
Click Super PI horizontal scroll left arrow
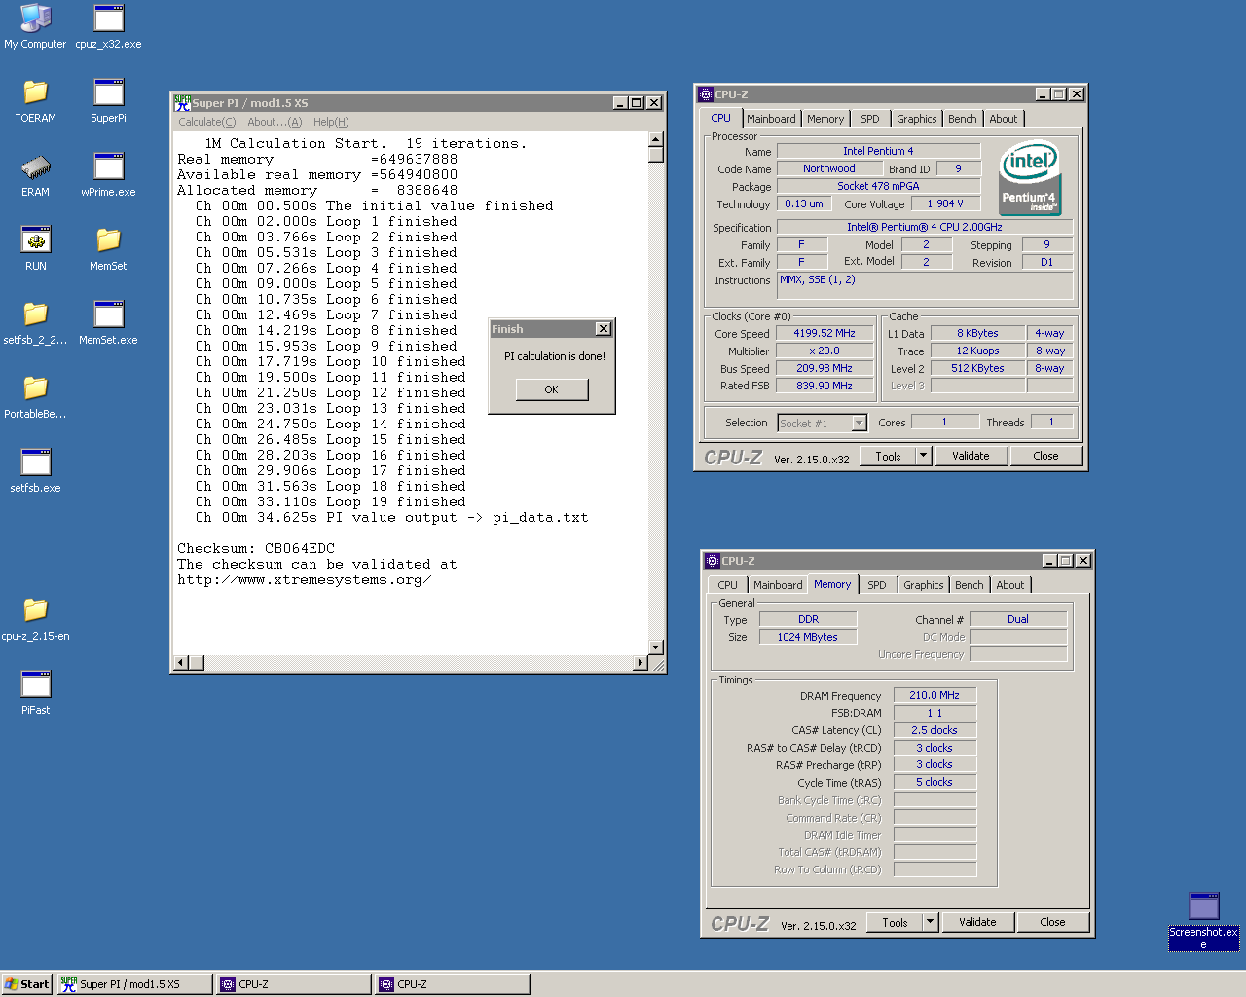point(180,663)
